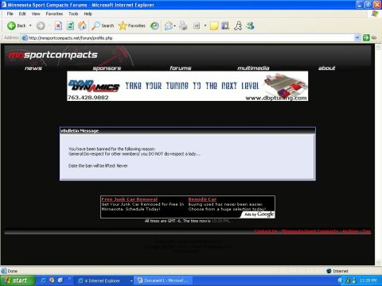Click the Done status bar text
This screenshot has width=382, height=286.
point(13,271)
